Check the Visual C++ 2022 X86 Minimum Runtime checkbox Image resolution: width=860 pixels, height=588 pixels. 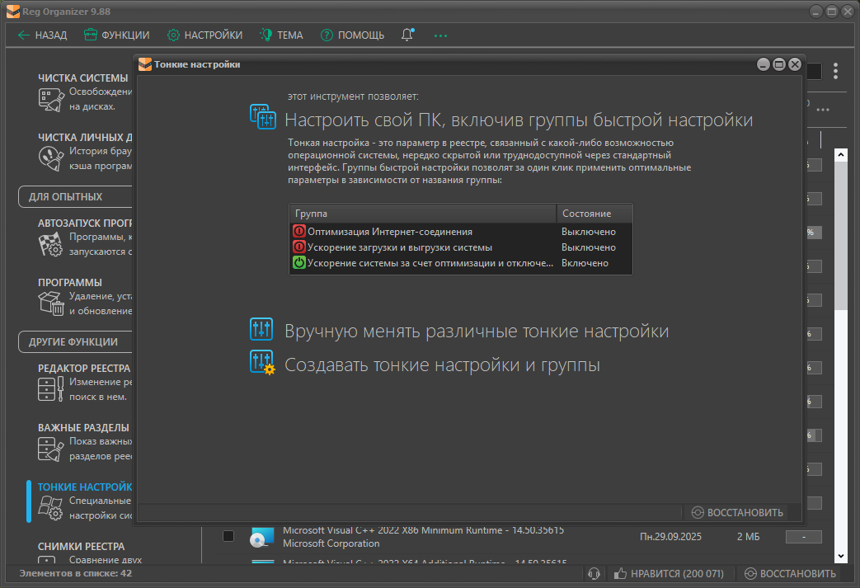tap(228, 536)
